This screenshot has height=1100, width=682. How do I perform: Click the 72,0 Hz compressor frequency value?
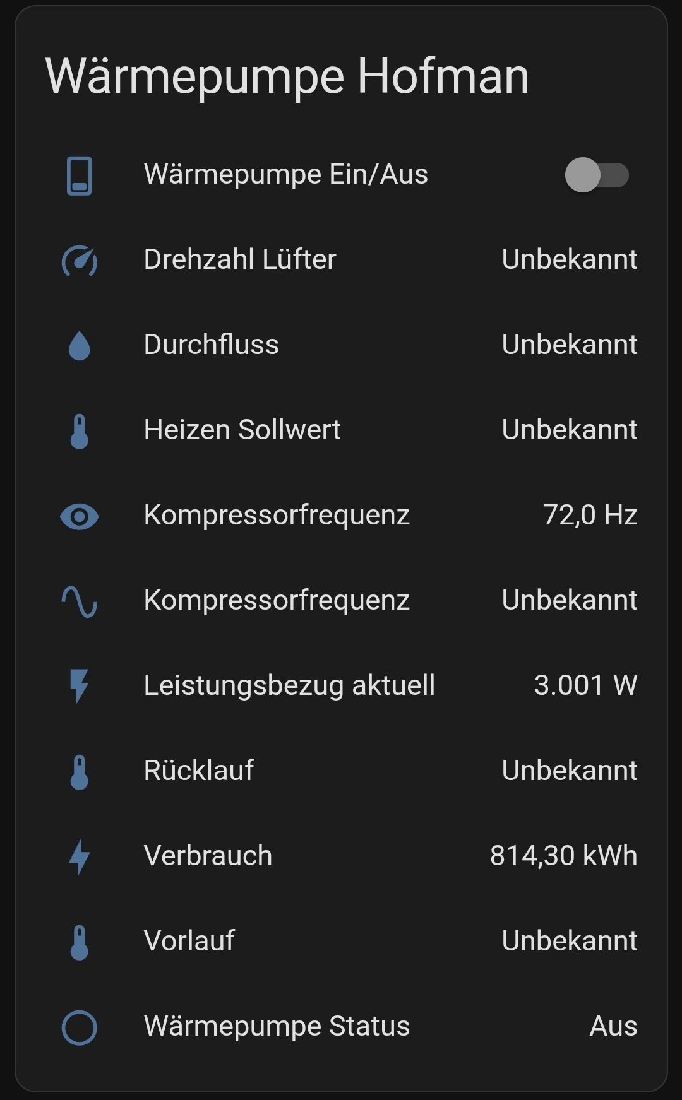tap(590, 515)
